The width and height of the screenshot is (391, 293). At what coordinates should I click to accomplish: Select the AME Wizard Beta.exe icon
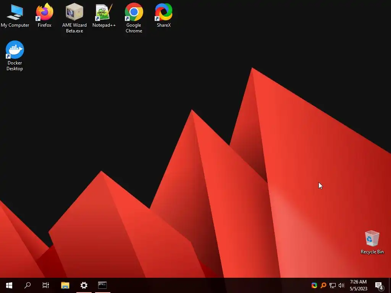click(x=74, y=18)
